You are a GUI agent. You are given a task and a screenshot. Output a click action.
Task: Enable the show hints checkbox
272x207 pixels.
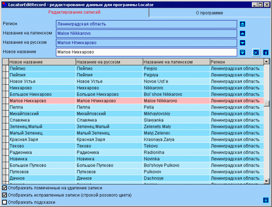point(4,202)
